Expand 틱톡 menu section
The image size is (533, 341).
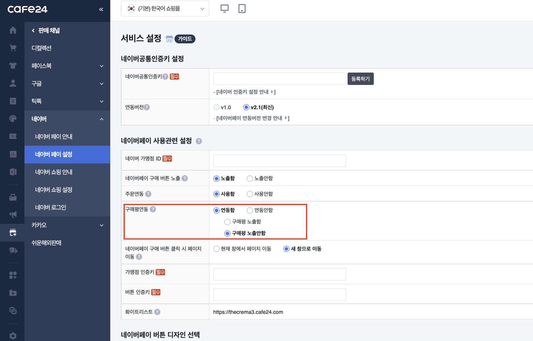click(x=67, y=101)
